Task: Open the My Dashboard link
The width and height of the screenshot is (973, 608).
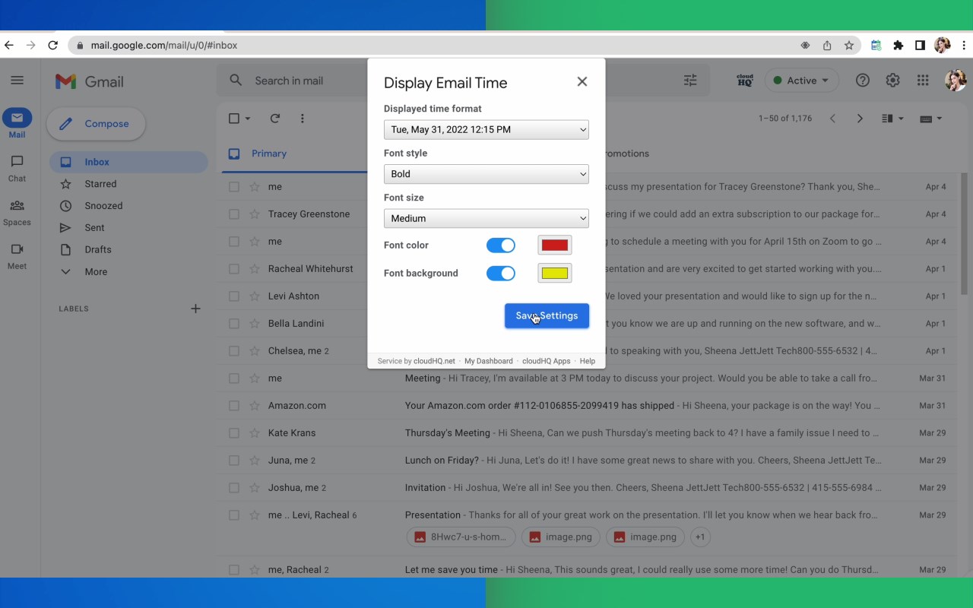Action: click(x=489, y=362)
